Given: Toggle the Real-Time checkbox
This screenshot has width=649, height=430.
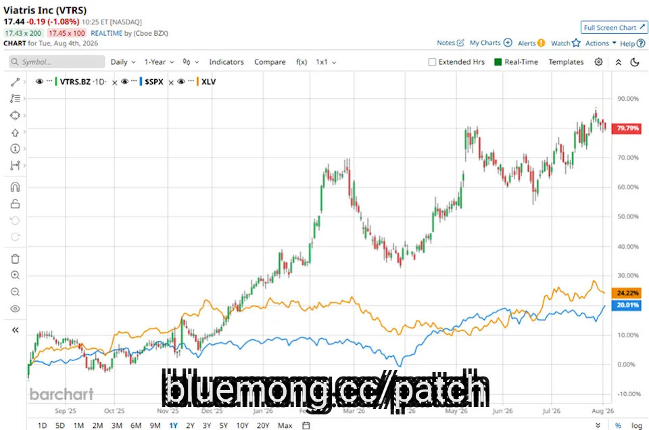Looking at the screenshot, I should 498,62.
